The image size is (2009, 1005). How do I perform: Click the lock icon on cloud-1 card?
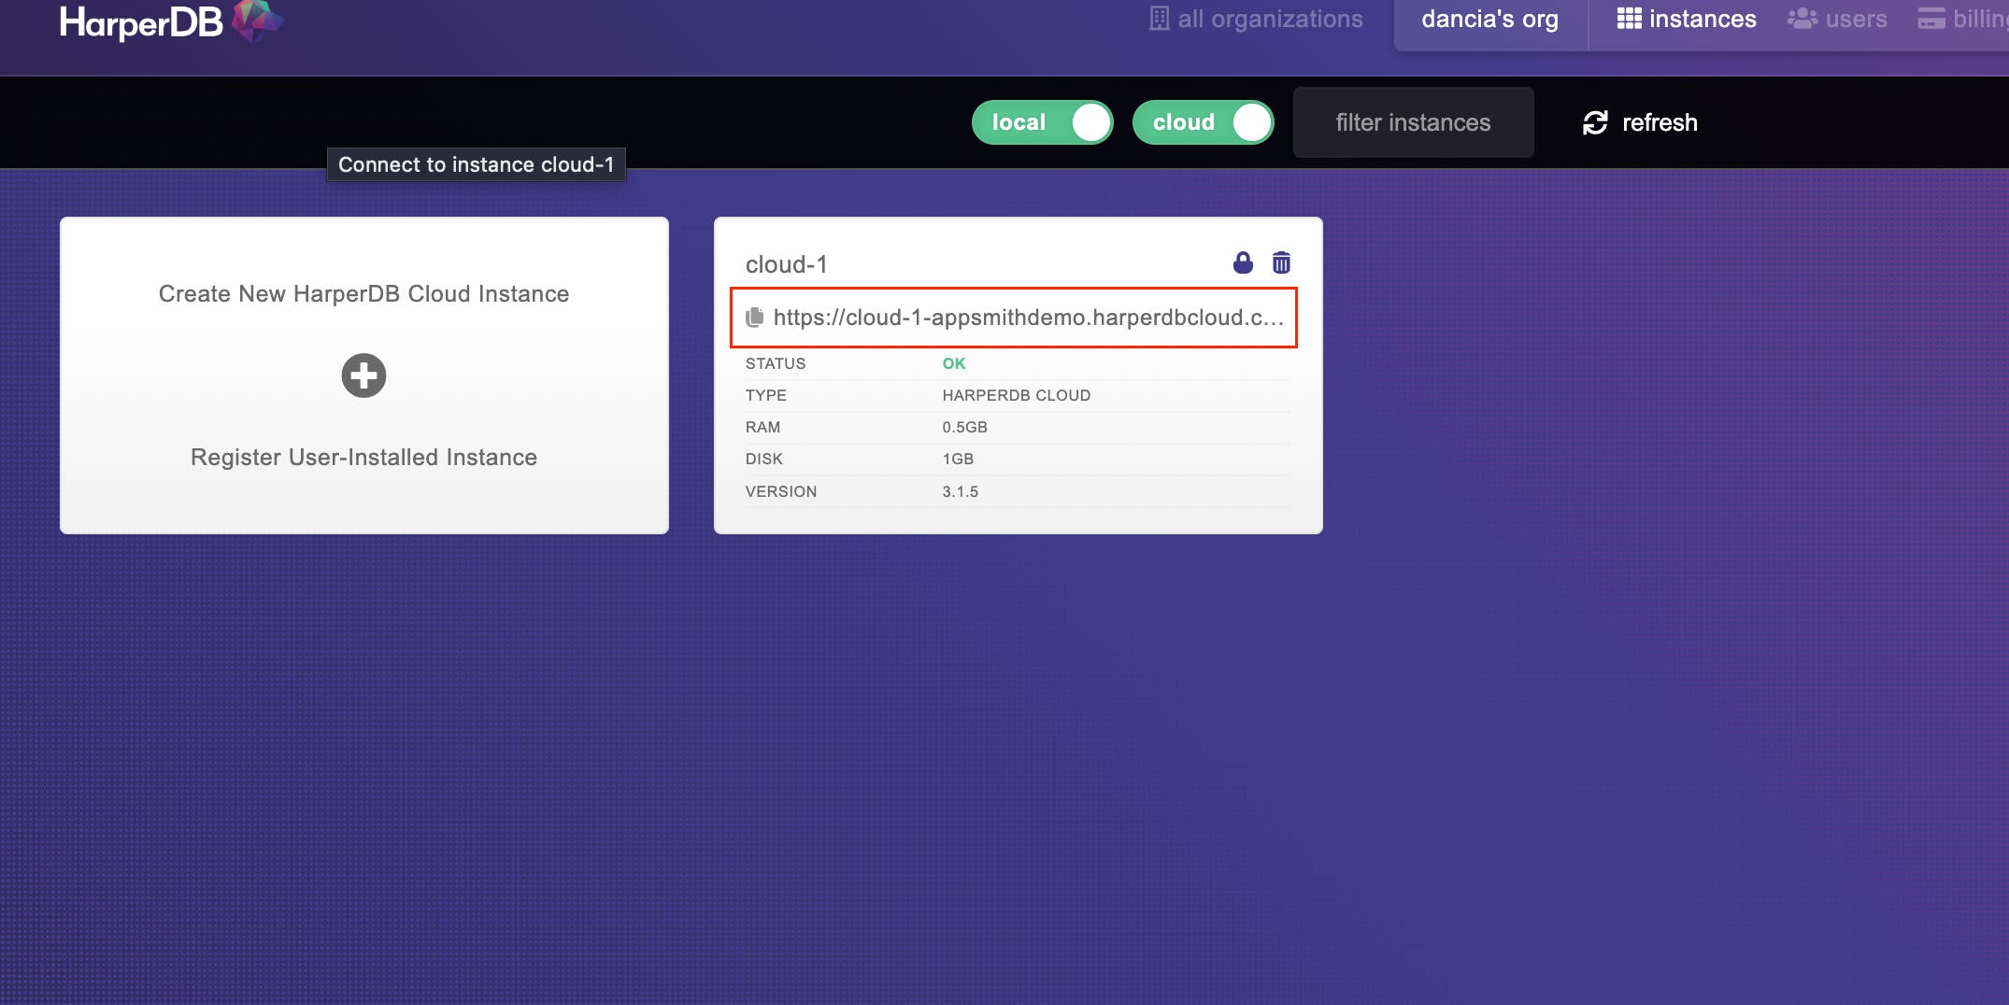(x=1243, y=262)
